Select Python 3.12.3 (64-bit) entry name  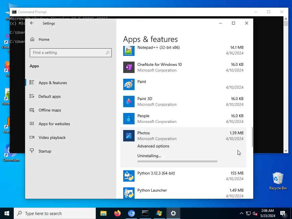click(x=156, y=173)
